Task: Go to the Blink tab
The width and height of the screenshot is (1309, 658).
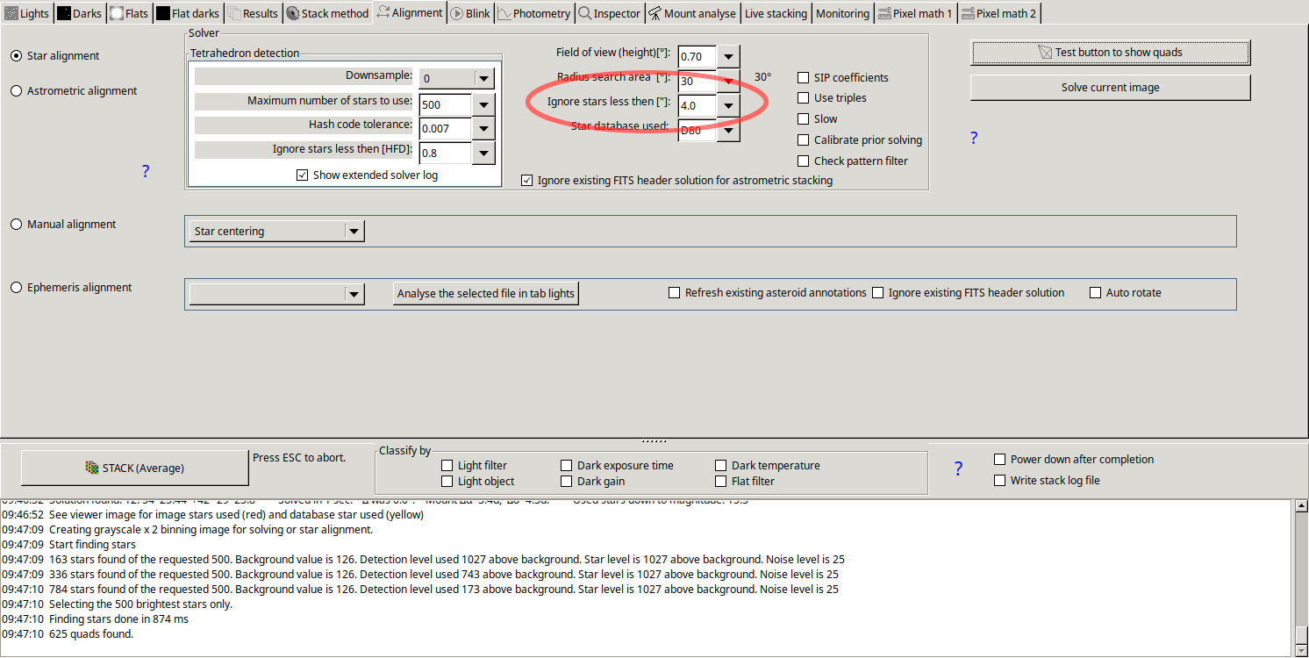Action: coord(470,13)
